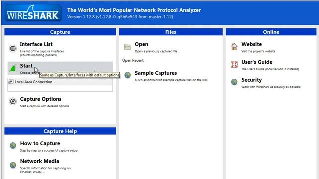The height and width of the screenshot is (179, 319).
Task: Click the Security globe icon
Action: tap(234, 82)
